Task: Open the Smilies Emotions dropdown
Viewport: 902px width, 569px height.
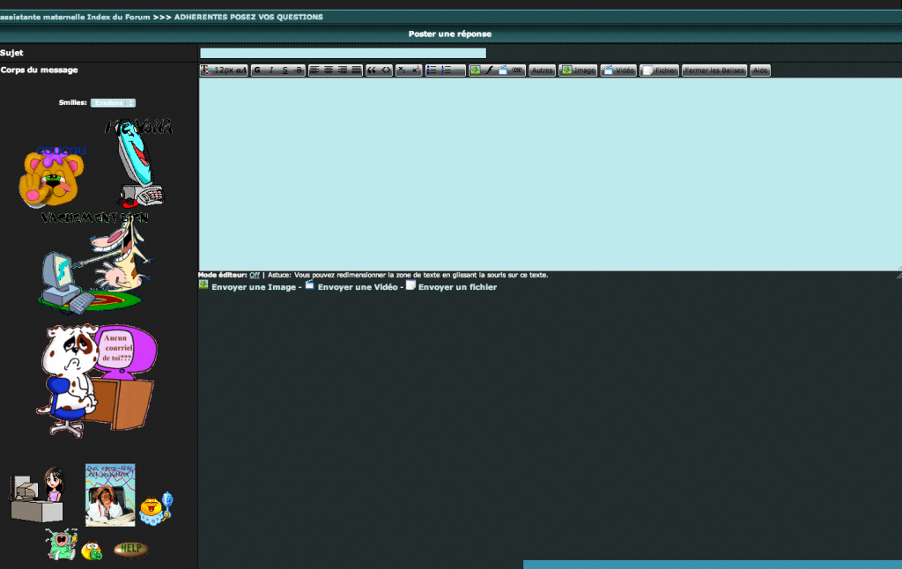Action: point(113,102)
